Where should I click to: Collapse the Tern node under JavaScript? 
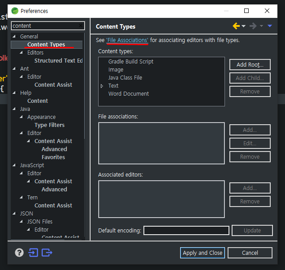click(22, 197)
